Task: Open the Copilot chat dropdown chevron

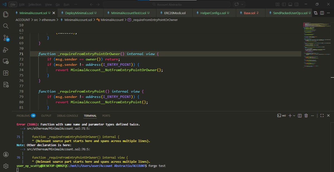Action: [x=243, y=4]
